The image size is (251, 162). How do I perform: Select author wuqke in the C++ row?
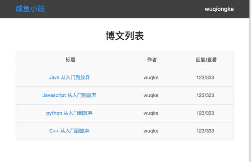151,131
